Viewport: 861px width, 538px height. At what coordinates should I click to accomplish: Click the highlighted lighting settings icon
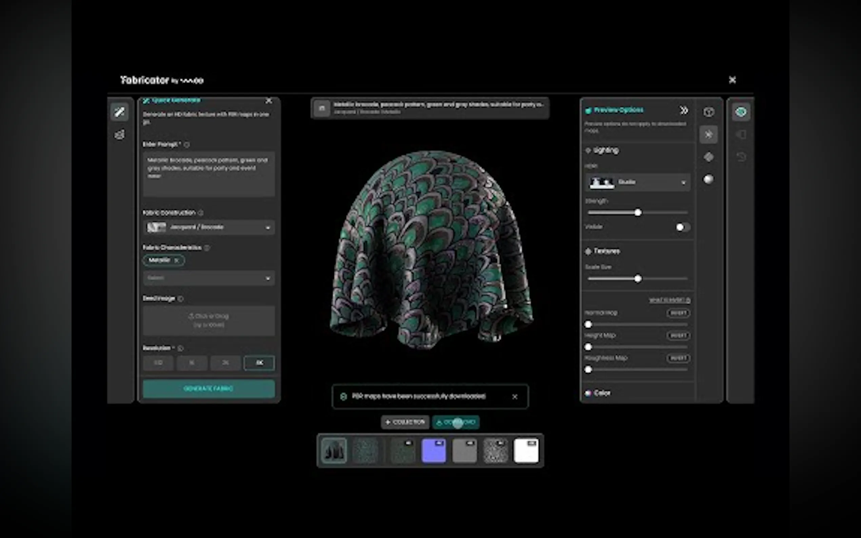point(709,134)
